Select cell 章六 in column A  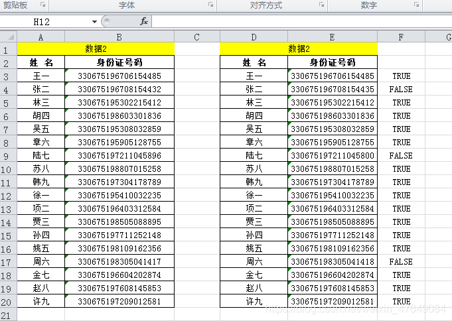point(41,142)
